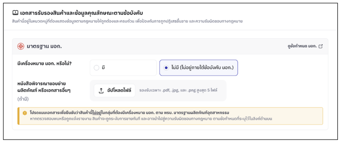Select the "ไม่มี" radio button
The width and height of the screenshot is (342, 143).
[x=166, y=68]
